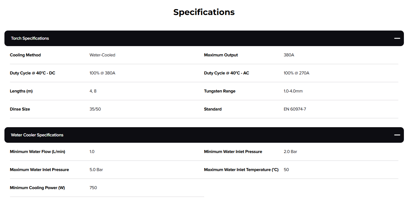The image size is (410, 198).
Task: Click the 1.0-4.0mm tungsten value
Action: tap(293, 91)
